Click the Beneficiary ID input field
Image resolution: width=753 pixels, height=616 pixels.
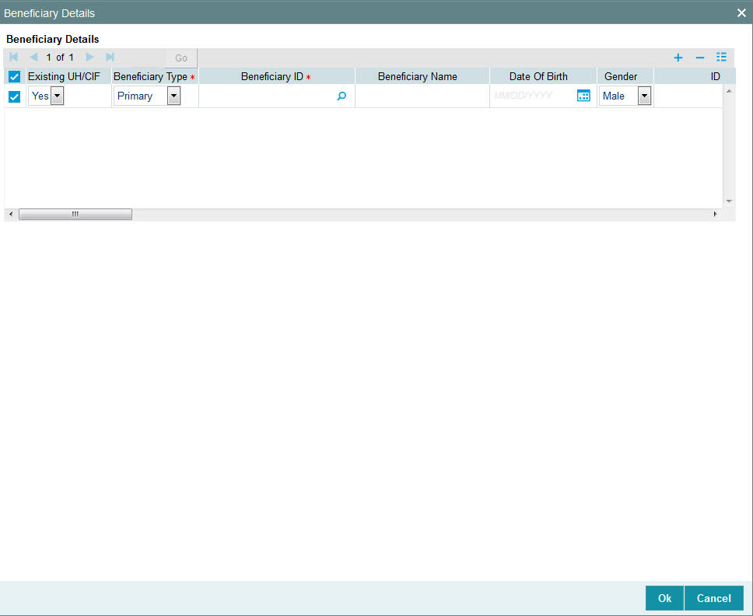(268, 96)
